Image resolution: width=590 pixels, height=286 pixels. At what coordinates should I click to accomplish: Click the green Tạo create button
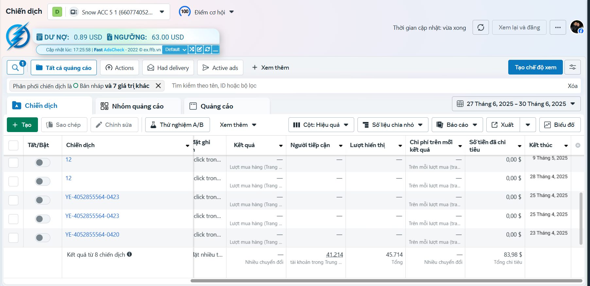22,125
